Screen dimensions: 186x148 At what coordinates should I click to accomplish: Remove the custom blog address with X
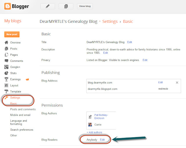click(177, 82)
